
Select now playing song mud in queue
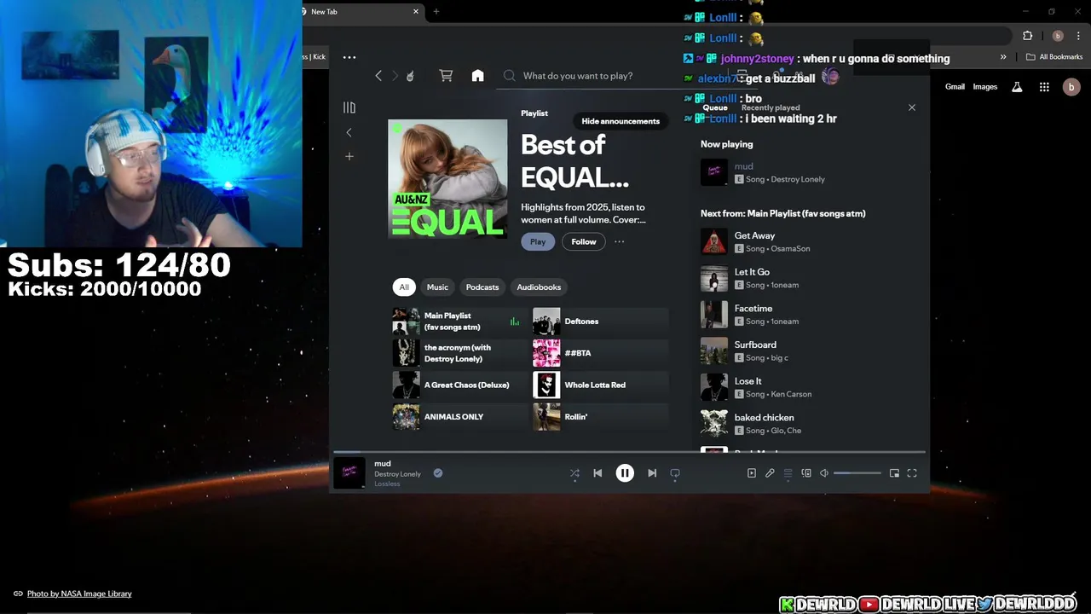(x=810, y=172)
